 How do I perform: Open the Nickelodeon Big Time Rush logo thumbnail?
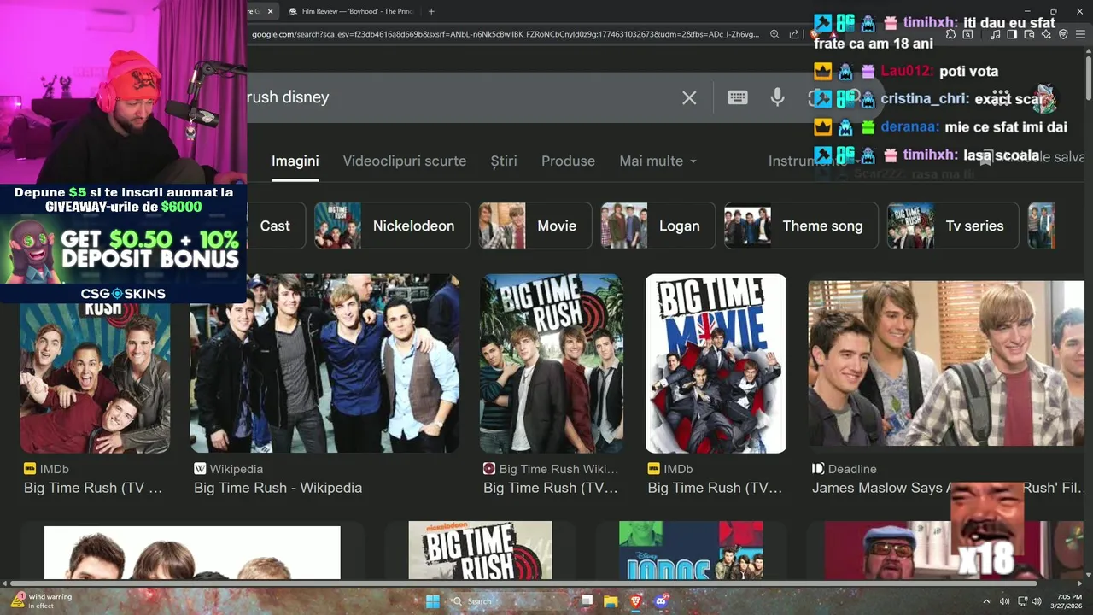tap(480, 550)
